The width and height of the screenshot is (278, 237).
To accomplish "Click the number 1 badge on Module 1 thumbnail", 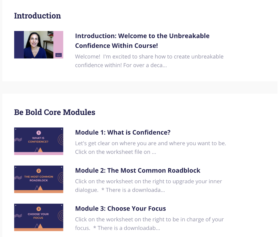I will coord(39,133).
